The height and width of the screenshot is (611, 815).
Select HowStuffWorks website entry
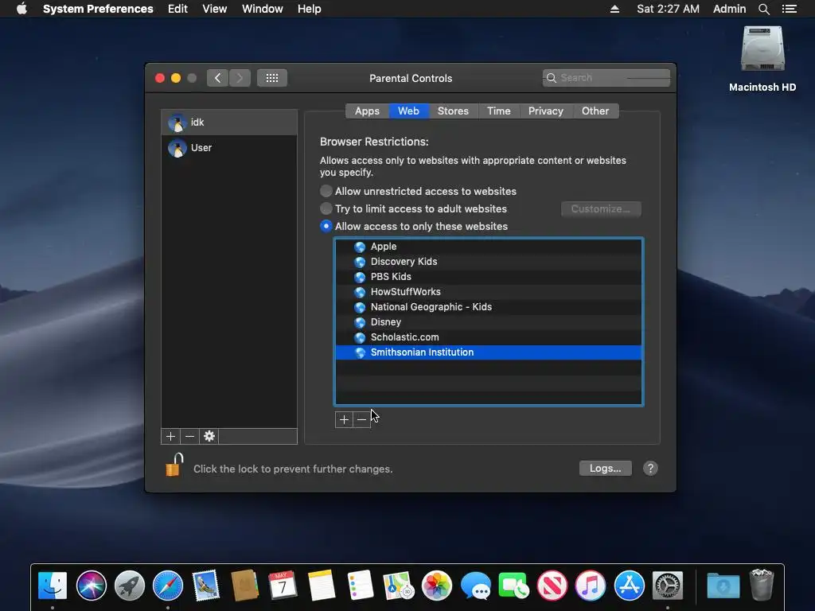489,292
